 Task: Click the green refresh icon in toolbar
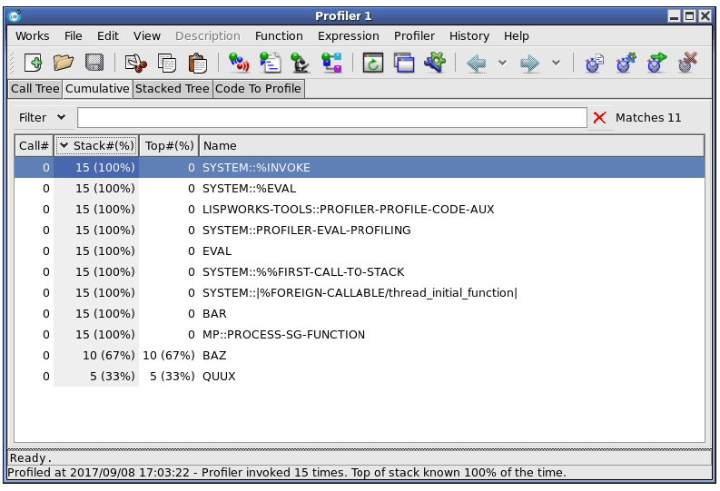(372, 63)
